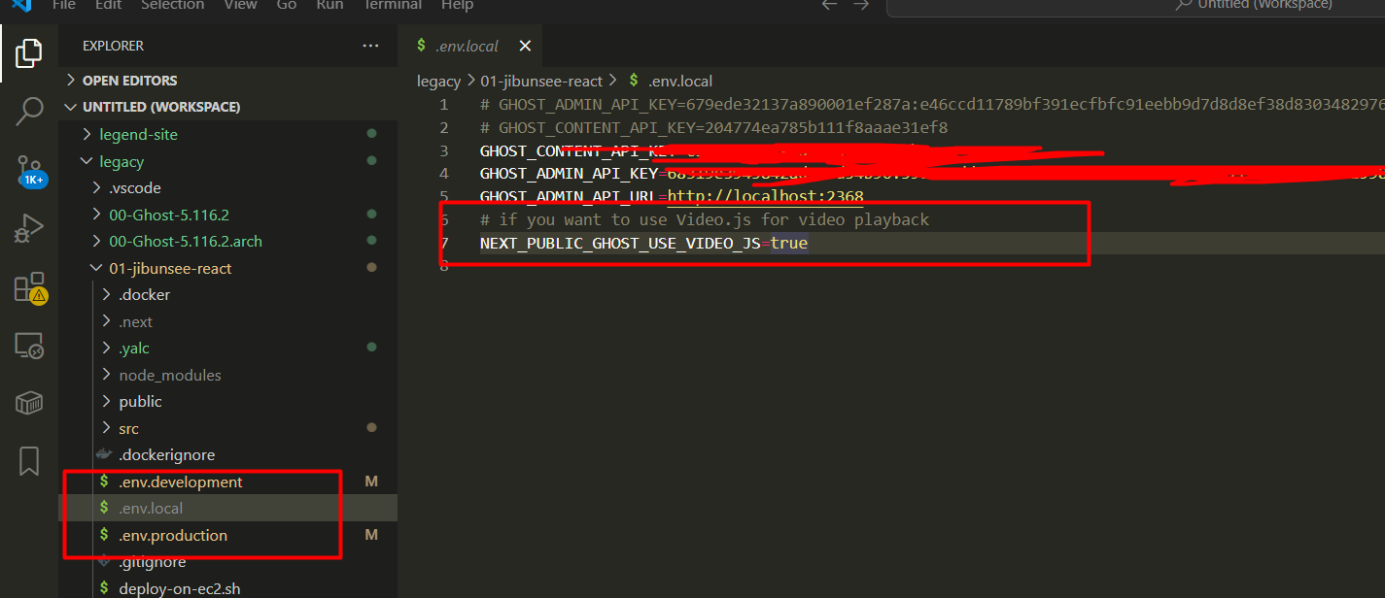Image resolution: width=1385 pixels, height=598 pixels.
Task: Open the Explorer view in activity bar
Action: pyautogui.click(x=29, y=53)
